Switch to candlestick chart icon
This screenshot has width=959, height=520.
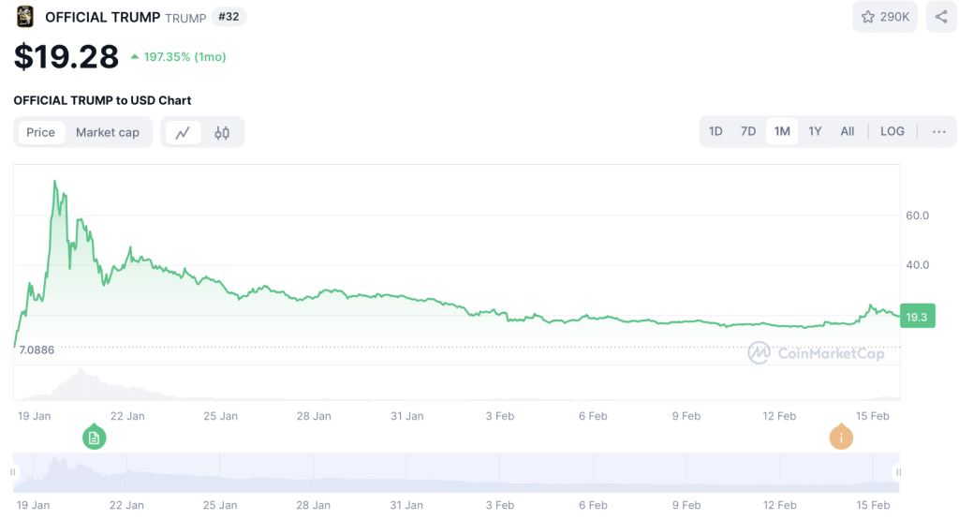222,133
